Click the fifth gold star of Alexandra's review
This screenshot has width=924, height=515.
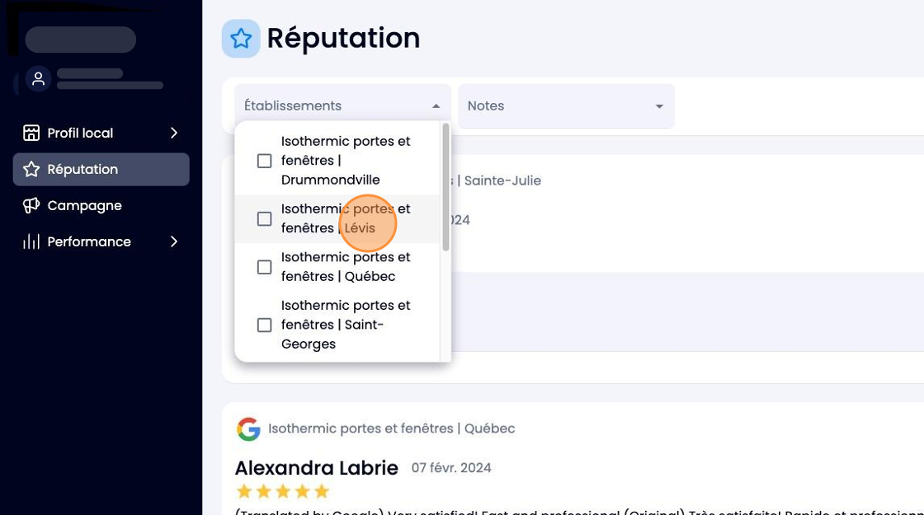click(322, 491)
